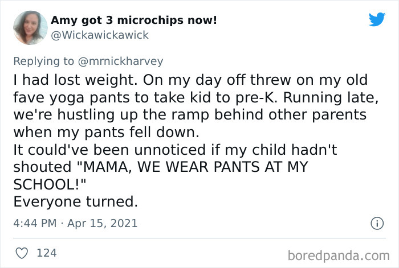Image resolution: width=399 pixels, height=268 pixels.
Task: Click the Twitter bird logo
Action: point(377,19)
